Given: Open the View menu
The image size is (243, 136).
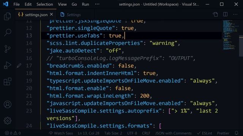Looking at the screenshot, I should [x=62, y=4].
